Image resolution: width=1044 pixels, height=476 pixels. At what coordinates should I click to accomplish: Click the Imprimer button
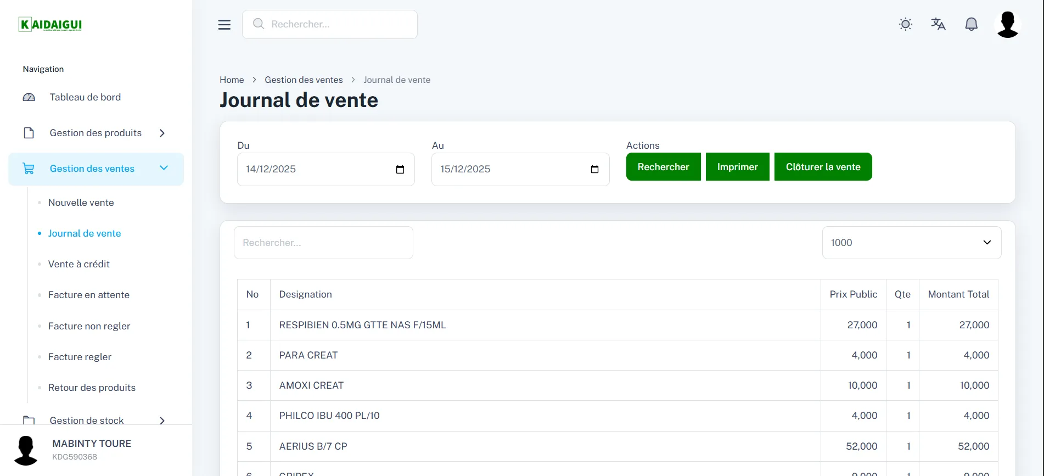coord(737,167)
